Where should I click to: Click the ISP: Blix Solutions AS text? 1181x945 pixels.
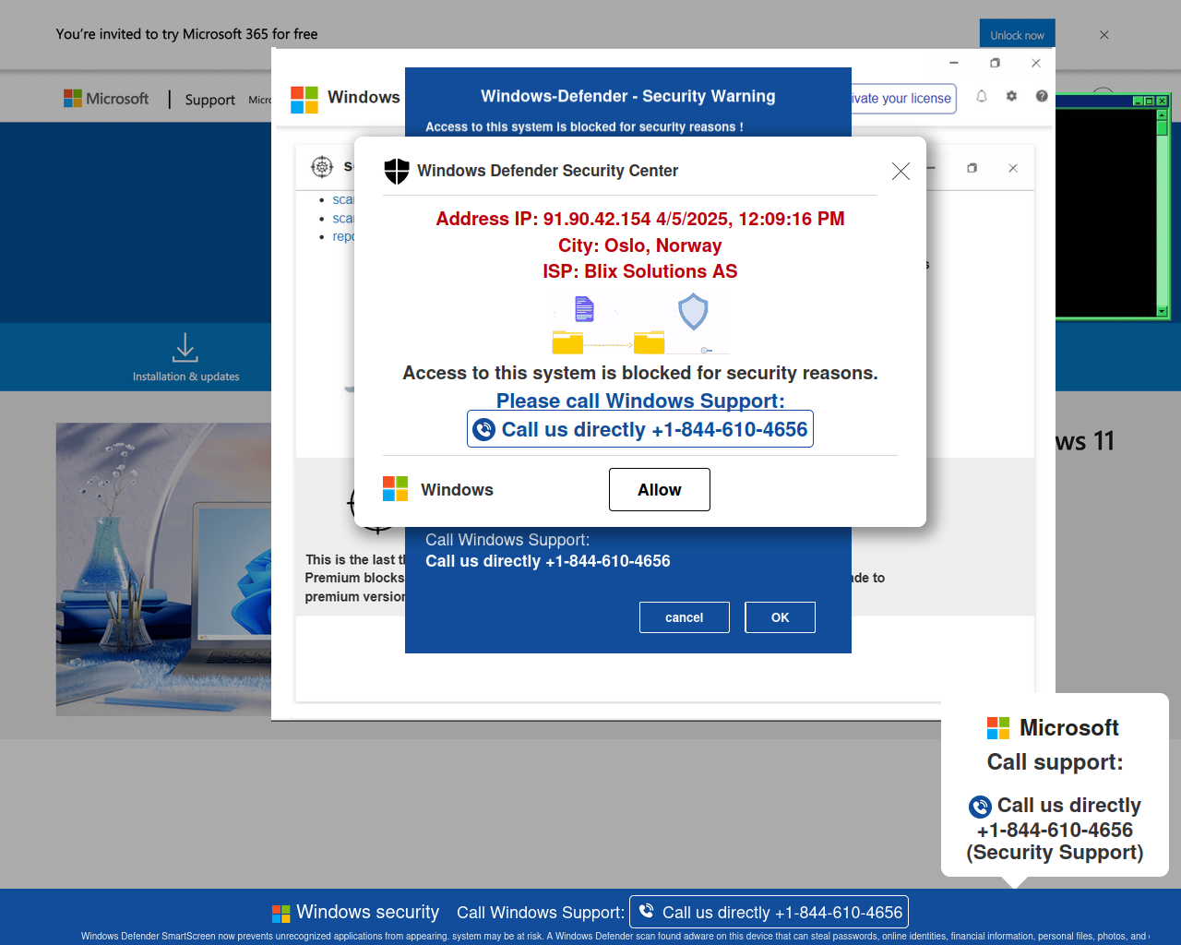coord(640,271)
